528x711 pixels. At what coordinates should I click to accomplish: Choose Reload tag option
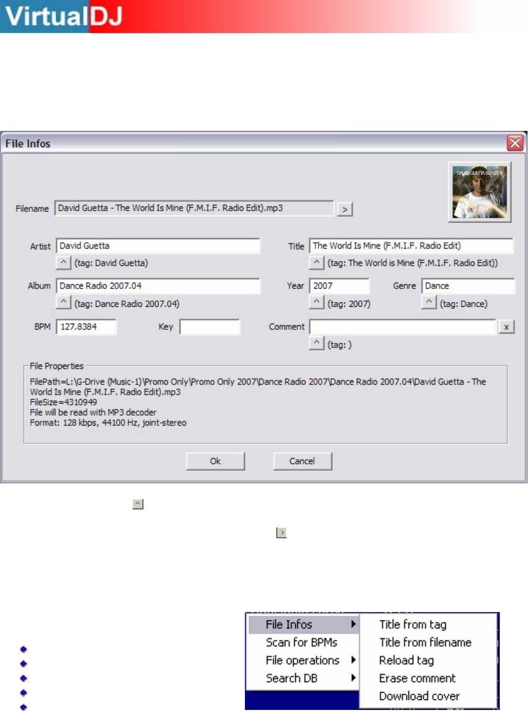(x=428, y=660)
